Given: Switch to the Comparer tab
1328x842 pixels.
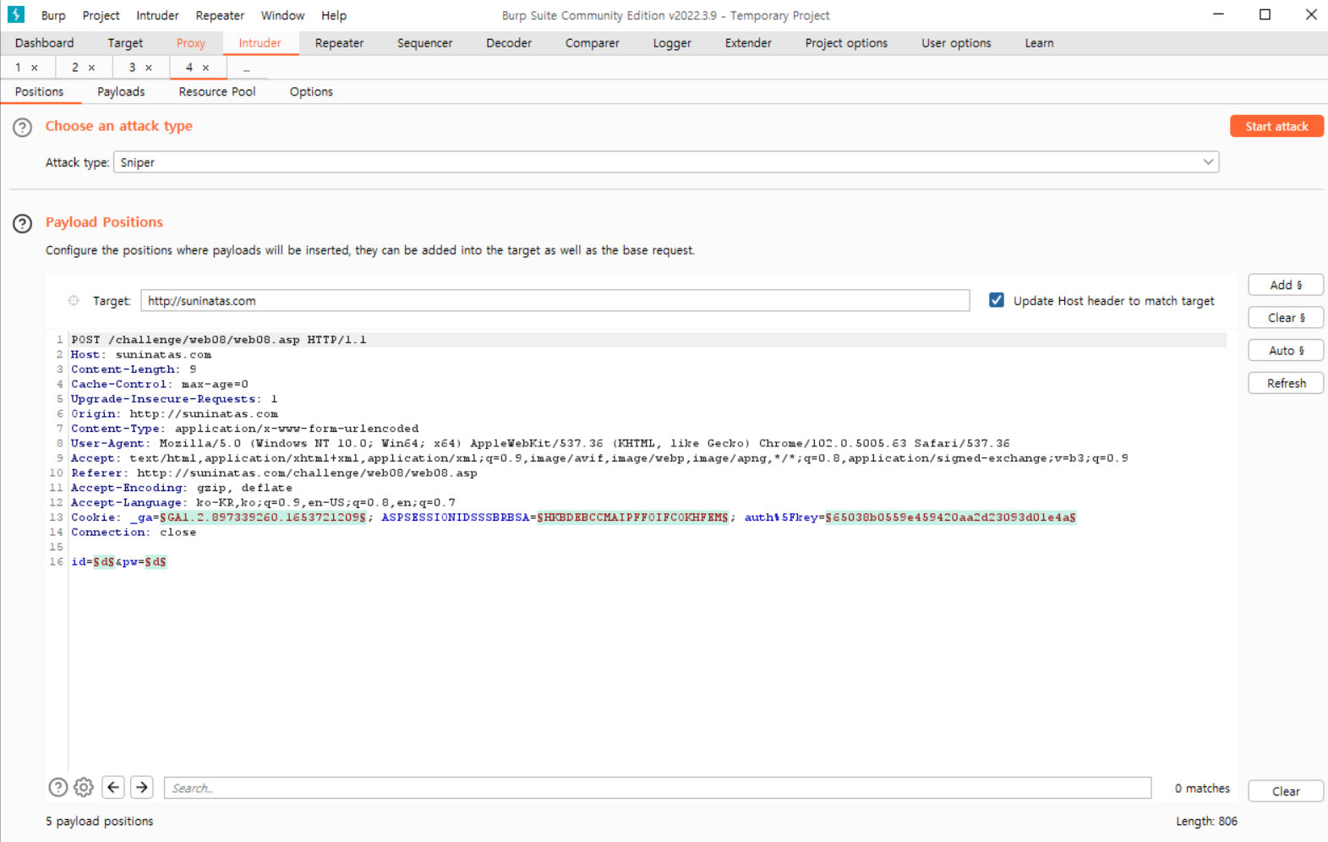Looking at the screenshot, I should click(x=593, y=43).
